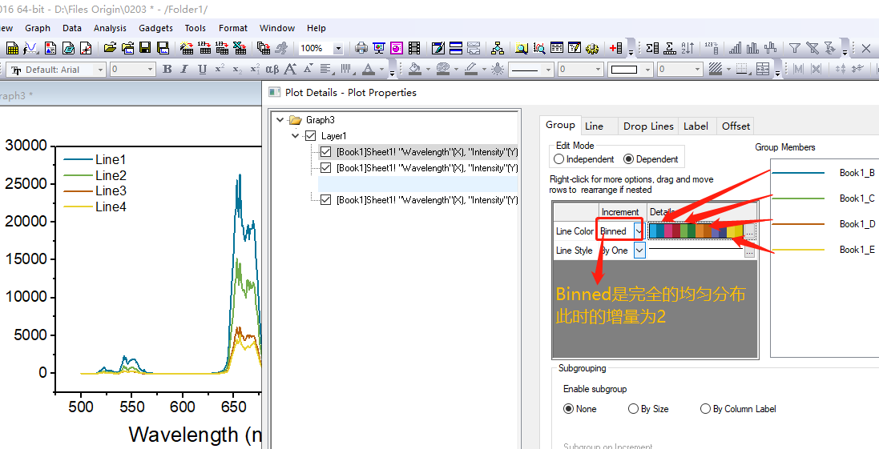Click the Project Explorer tree icon

coord(498,48)
